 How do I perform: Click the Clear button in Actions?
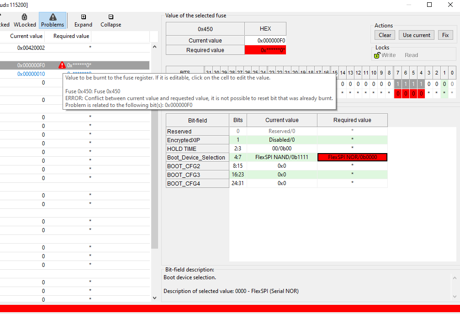pyautogui.click(x=385, y=35)
